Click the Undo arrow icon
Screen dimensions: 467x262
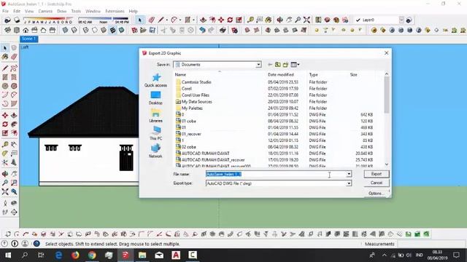[x=202, y=30]
